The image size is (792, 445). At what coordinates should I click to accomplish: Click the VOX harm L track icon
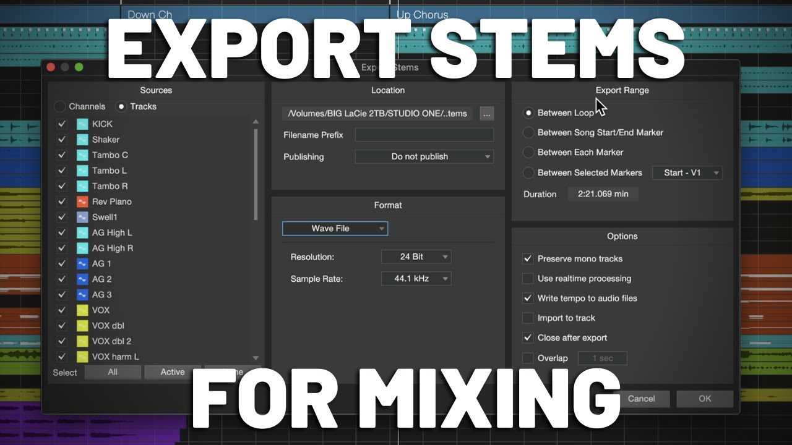[82, 357]
